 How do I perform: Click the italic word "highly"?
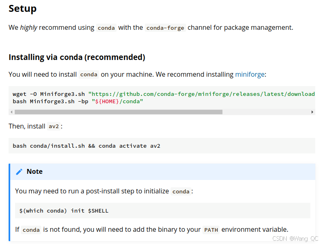pos(29,28)
